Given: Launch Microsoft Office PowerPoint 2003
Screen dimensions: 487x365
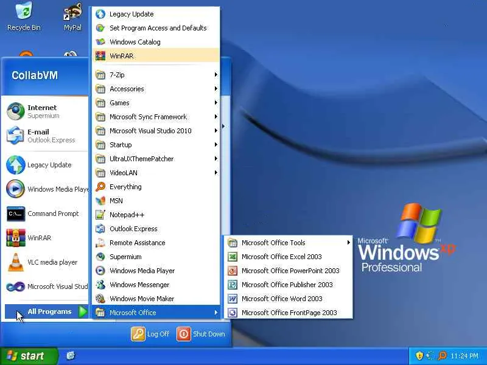Looking at the screenshot, I should point(288,271).
